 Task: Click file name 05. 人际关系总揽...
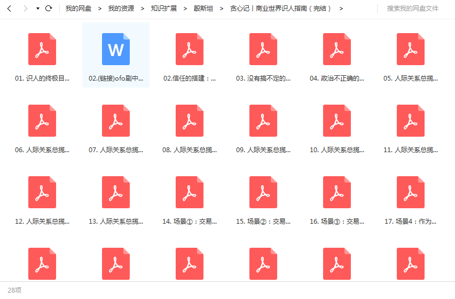point(411,78)
